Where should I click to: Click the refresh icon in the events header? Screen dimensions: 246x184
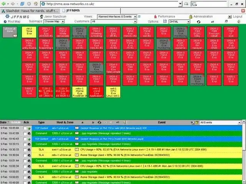tap(99, 123)
